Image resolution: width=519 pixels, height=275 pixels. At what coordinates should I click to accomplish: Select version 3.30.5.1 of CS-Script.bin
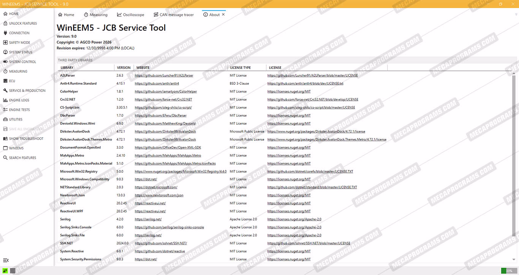(x=122, y=107)
